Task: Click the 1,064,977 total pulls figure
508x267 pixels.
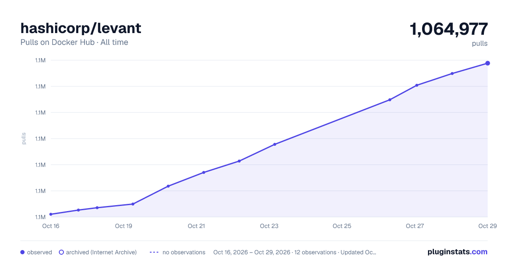Action: [x=449, y=29]
